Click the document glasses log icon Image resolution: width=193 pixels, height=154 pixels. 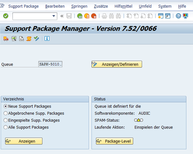click(21, 39)
